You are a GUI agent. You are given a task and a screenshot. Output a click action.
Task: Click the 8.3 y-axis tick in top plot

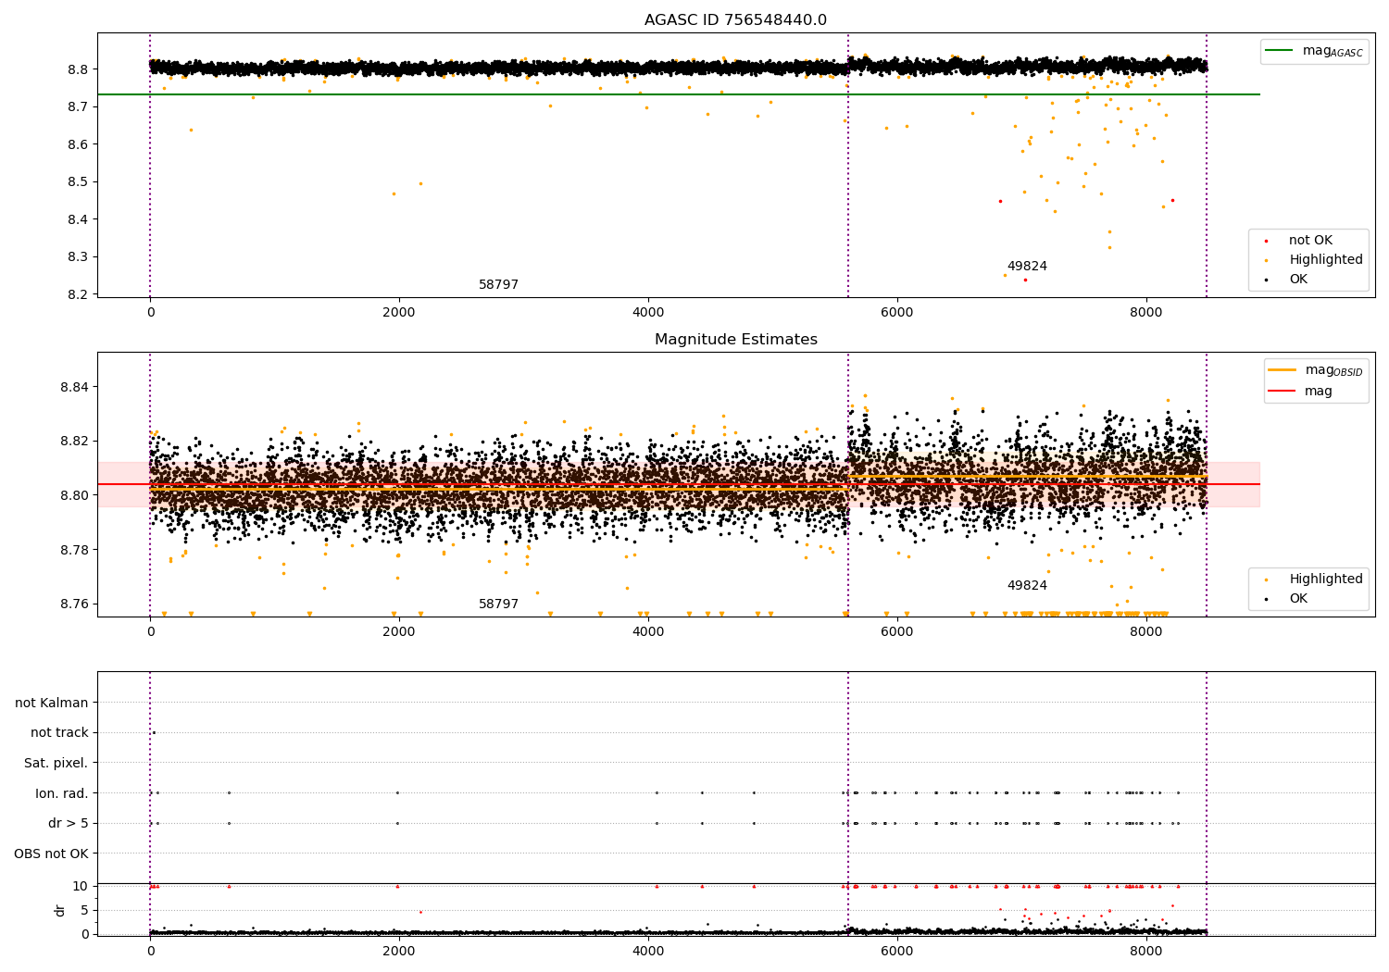point(78,257)
